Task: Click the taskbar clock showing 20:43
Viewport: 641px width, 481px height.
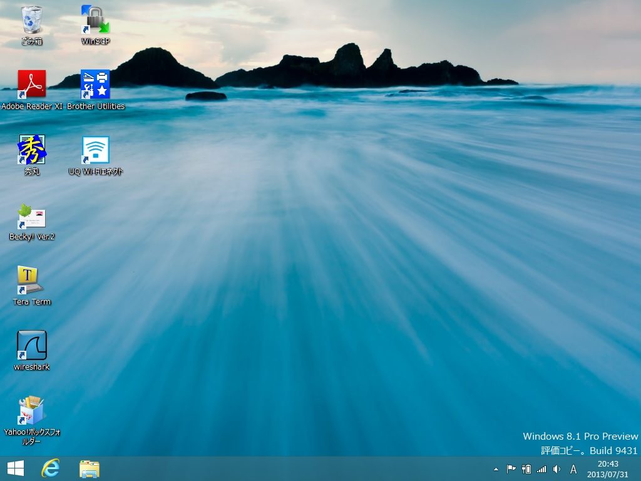Action: coord(607,469)
